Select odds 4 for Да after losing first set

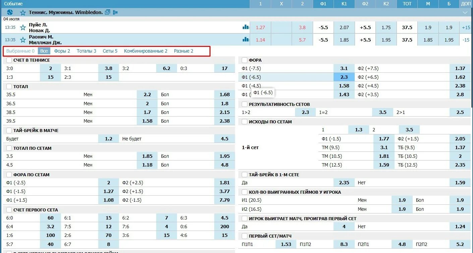344,227
